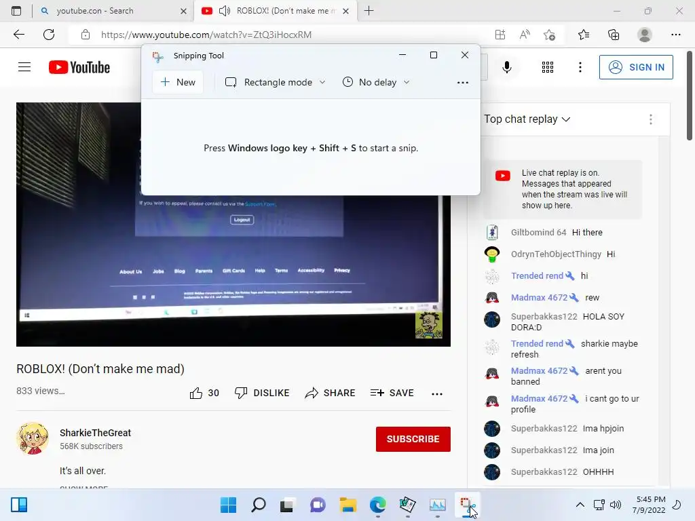The width and height of the screenshot is (695, 521).
Task: Open YouTube hamburger guide menu
Action: point(24,67)
